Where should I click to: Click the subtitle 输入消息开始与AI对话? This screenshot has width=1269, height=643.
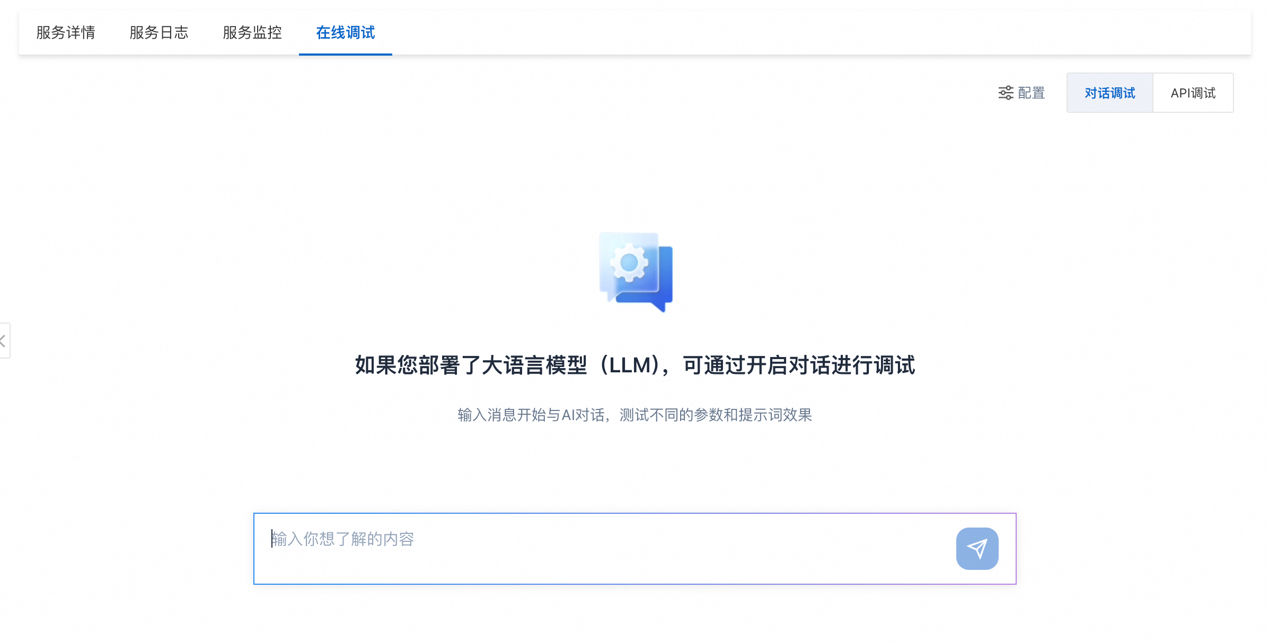(x=531, y=415)
